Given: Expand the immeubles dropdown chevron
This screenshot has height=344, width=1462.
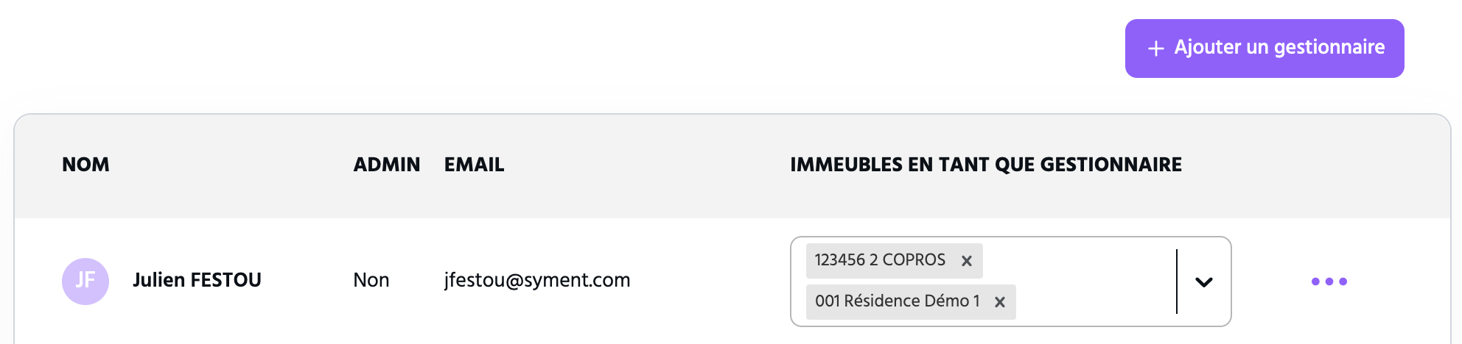Looking at the screenshot, I should coord(1204,282).
